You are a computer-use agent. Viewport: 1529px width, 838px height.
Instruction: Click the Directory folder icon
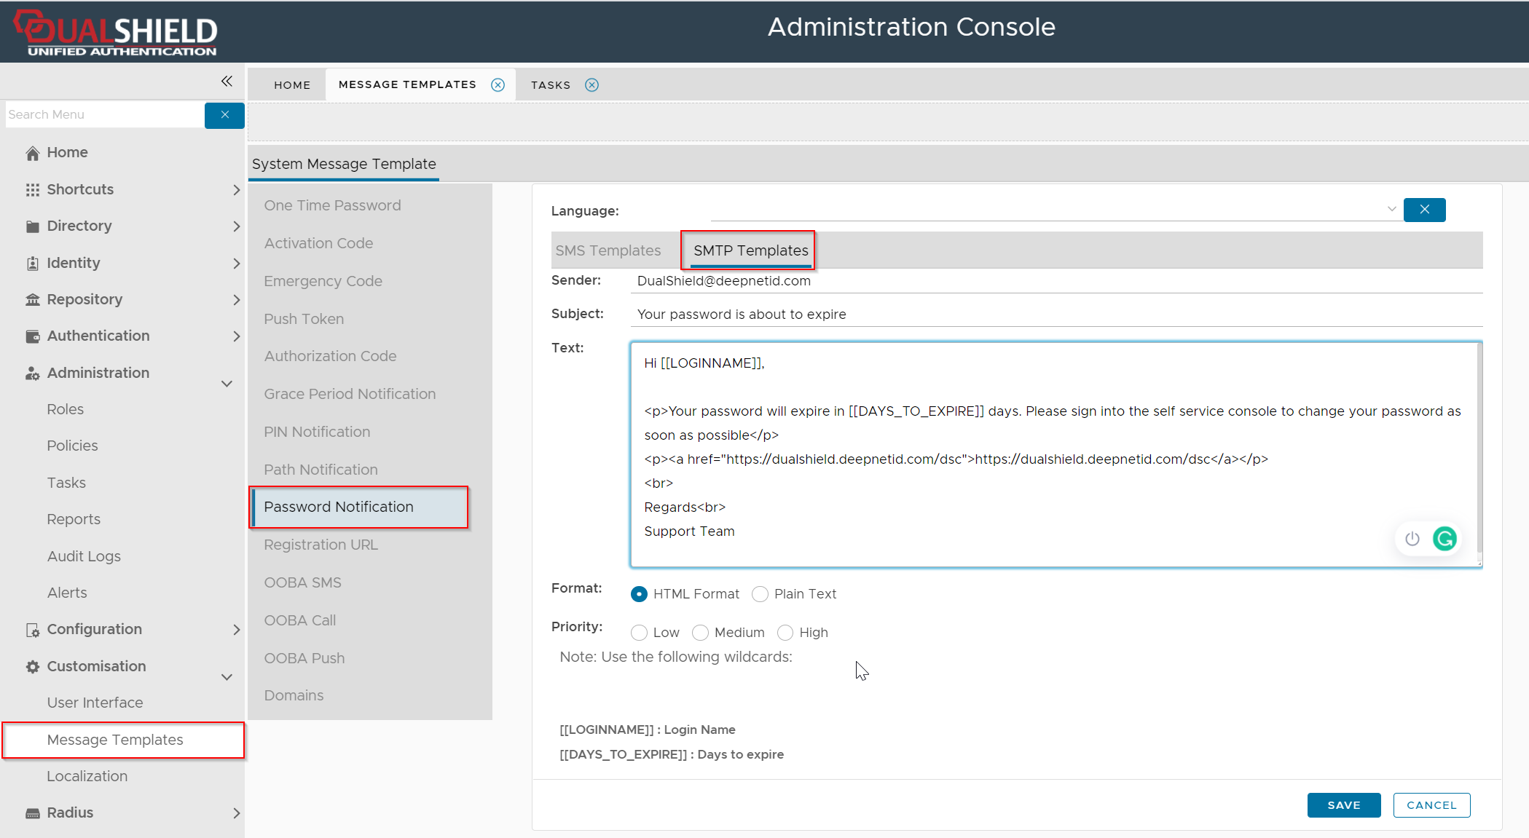point(32,226)
